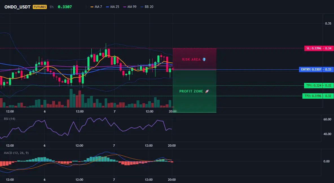Click the 20:00 time label under MACD panel
The width and height of the screenshot is (334, 183).
(172, 180)
